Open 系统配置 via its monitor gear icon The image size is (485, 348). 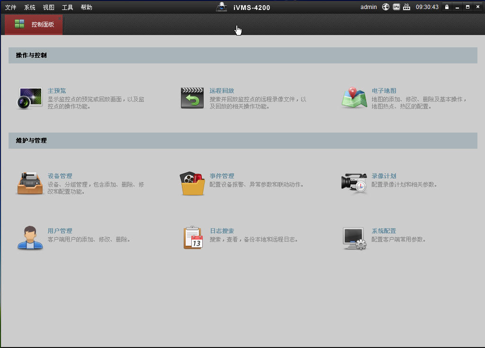pos(354,239)
